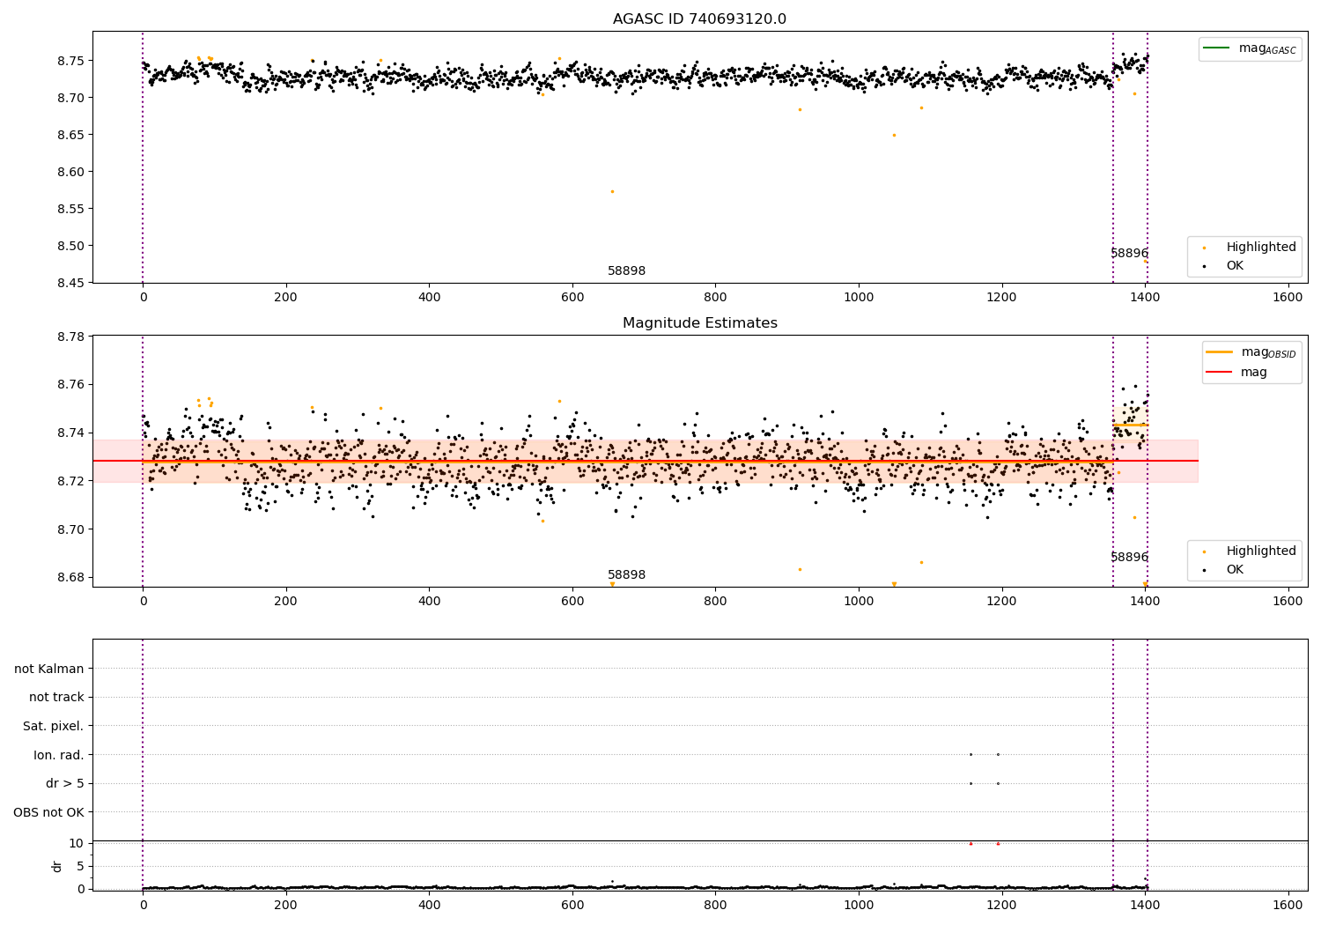This screenshot has height=925, width=1321.
Task: Click x-axis tick 1600 under the AGASC ID plot
Action: pos(1288,297)
